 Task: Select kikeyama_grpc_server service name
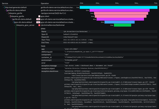click(25, 25)
